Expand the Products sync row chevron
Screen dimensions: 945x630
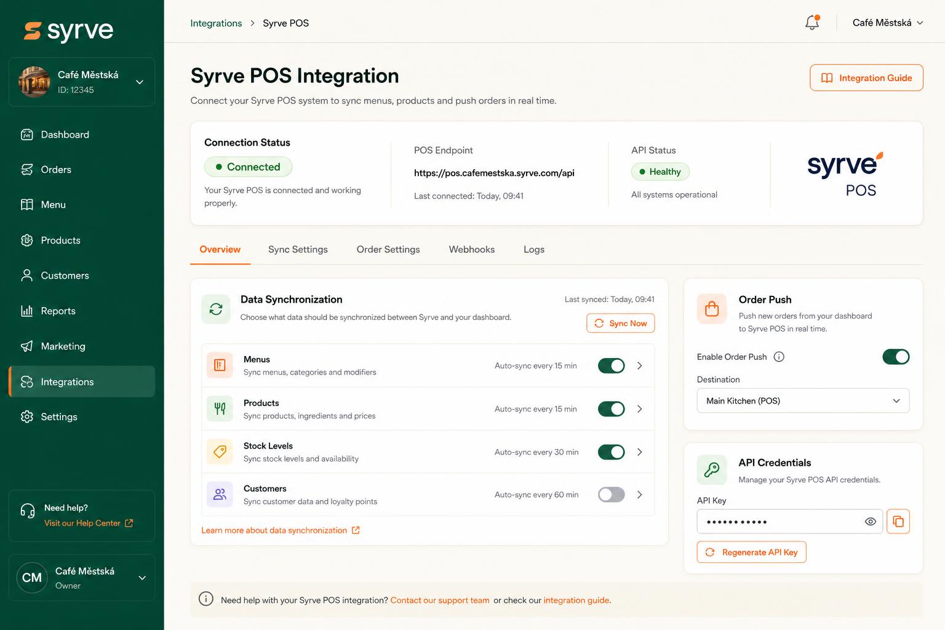pyautogui.click(x=640, y=409)
